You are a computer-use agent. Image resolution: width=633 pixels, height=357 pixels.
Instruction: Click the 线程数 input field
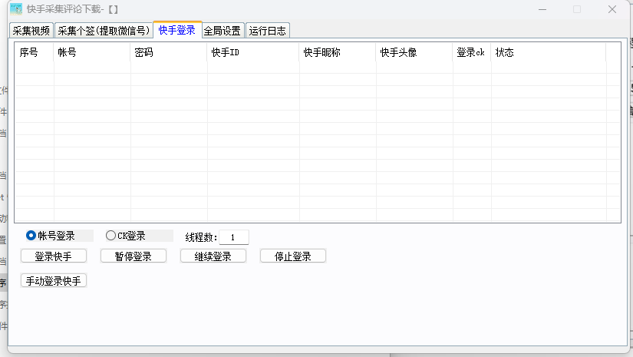pos(233,237)
